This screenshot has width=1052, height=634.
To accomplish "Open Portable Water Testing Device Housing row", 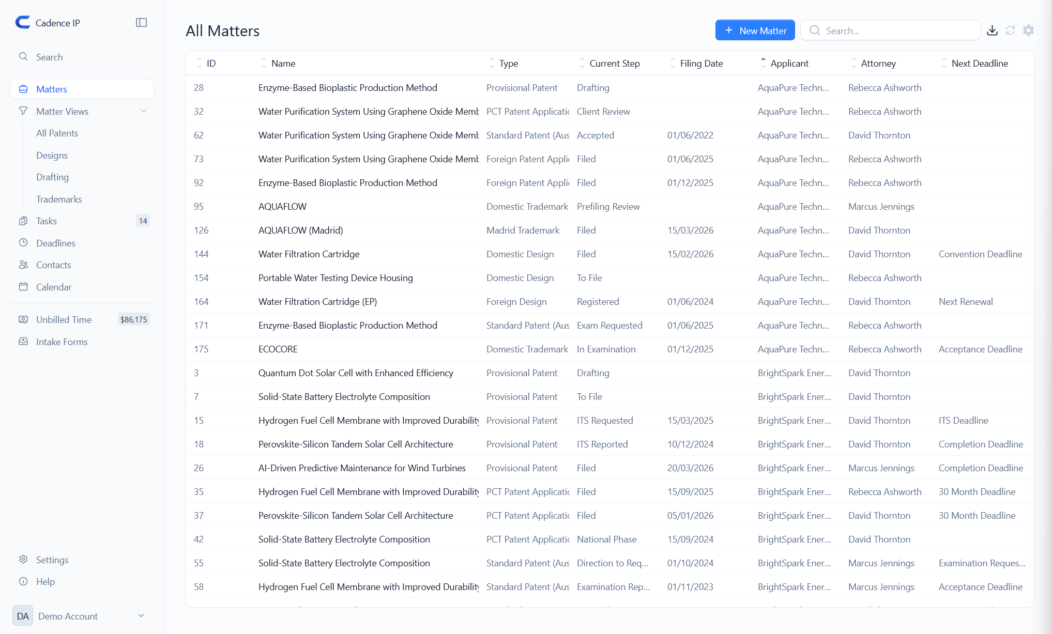I will pos(610,277).
